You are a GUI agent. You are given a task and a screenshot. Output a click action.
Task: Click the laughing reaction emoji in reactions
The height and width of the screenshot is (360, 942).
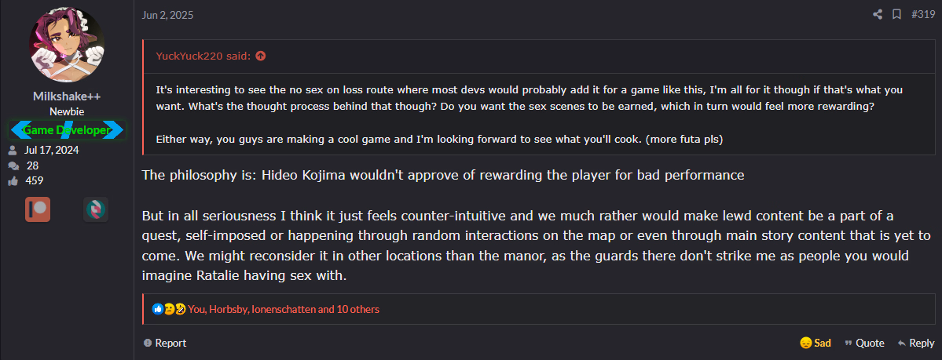180,310
